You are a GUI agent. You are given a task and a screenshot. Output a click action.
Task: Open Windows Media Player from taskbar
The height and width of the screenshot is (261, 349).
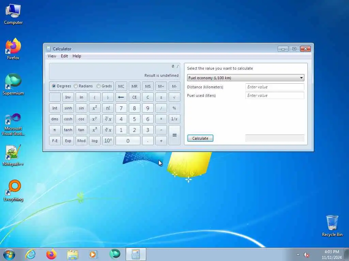coord(93,254)
